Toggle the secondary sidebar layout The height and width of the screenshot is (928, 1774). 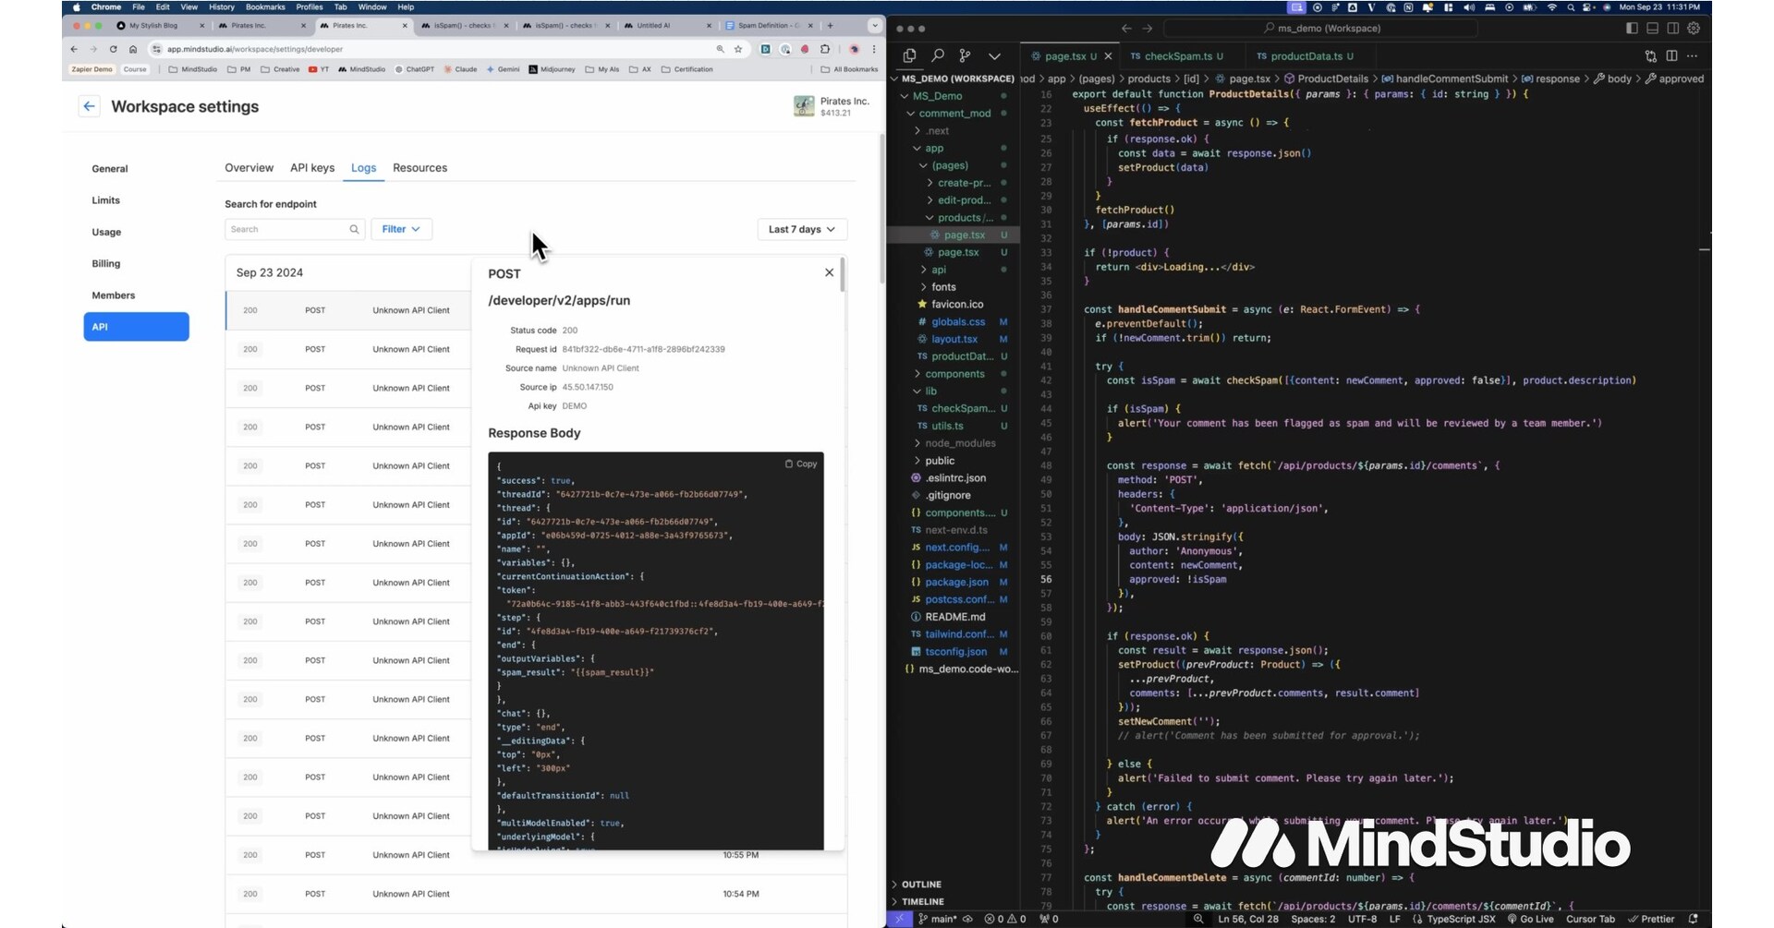pos(1673,29)
